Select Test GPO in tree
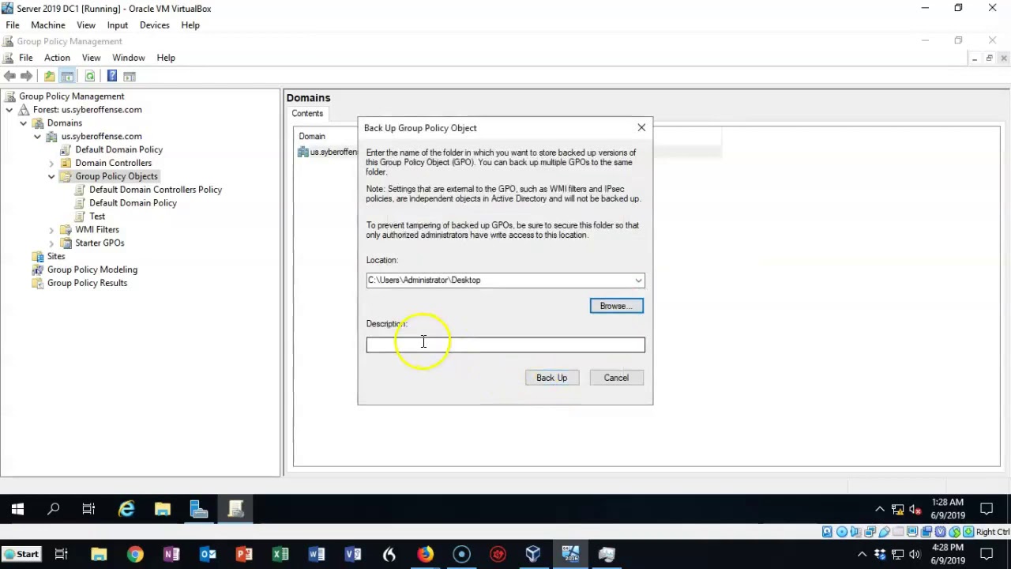Screen dimensions: 1011x569 (97, 217)
